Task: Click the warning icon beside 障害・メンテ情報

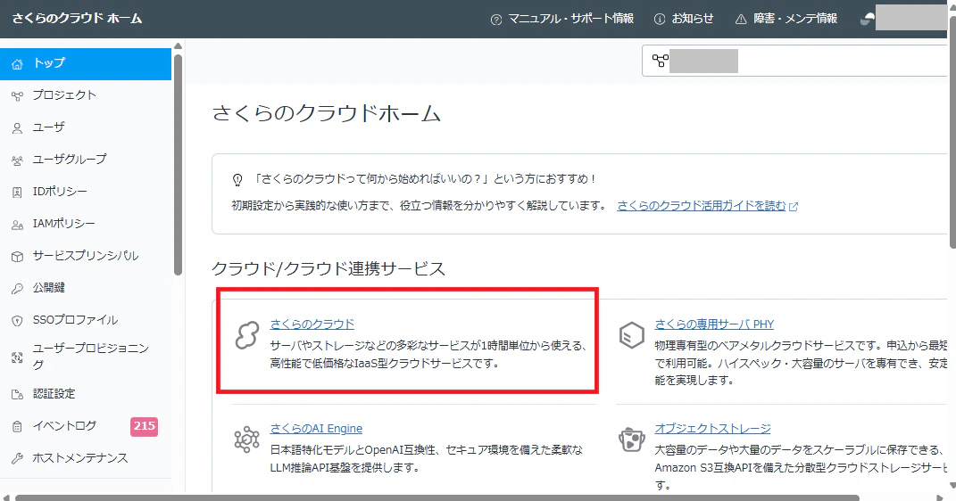Action: click(x=741, y=20)
